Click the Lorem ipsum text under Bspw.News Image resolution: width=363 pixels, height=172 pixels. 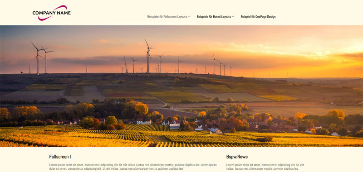265,167
